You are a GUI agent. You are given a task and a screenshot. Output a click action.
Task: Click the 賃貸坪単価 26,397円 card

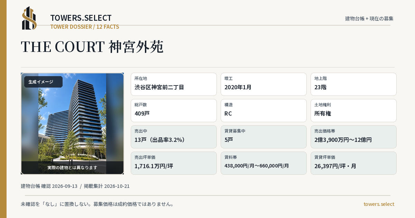point(353,163)
